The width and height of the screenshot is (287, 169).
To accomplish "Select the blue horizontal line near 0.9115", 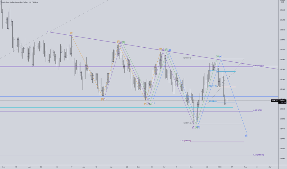I will point(139,96).
